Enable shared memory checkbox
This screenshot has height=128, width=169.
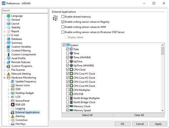[x=63, y=17]
